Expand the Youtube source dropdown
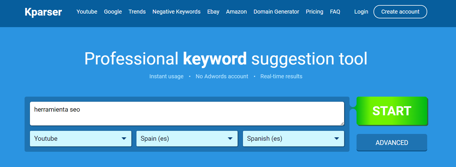Image resolution: width=456 pixels, height=167 pixels. pos(81,138)
